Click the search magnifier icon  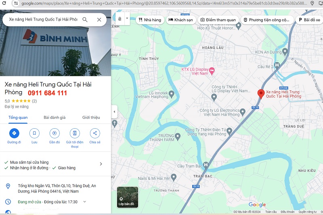85,19
